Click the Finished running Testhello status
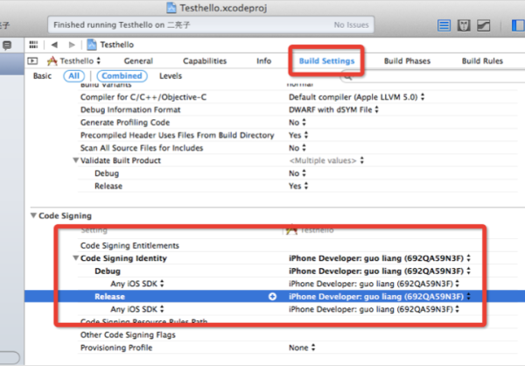The width and height of the screenshot is (525, 366). (122, 25)
